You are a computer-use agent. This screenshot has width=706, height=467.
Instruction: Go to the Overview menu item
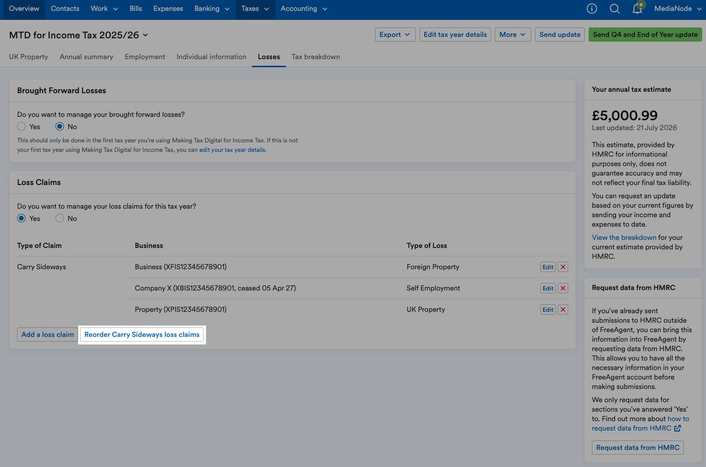24,9
